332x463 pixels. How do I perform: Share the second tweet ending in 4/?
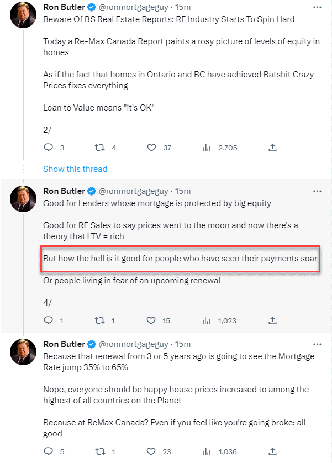(272, 320)
